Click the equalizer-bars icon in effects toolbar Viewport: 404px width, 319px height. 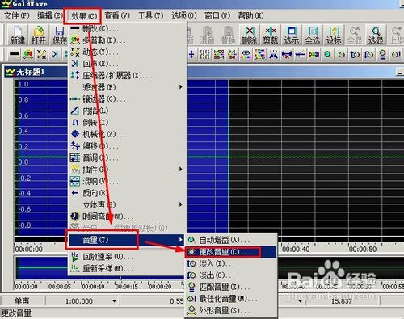click(x=205, y=55)
